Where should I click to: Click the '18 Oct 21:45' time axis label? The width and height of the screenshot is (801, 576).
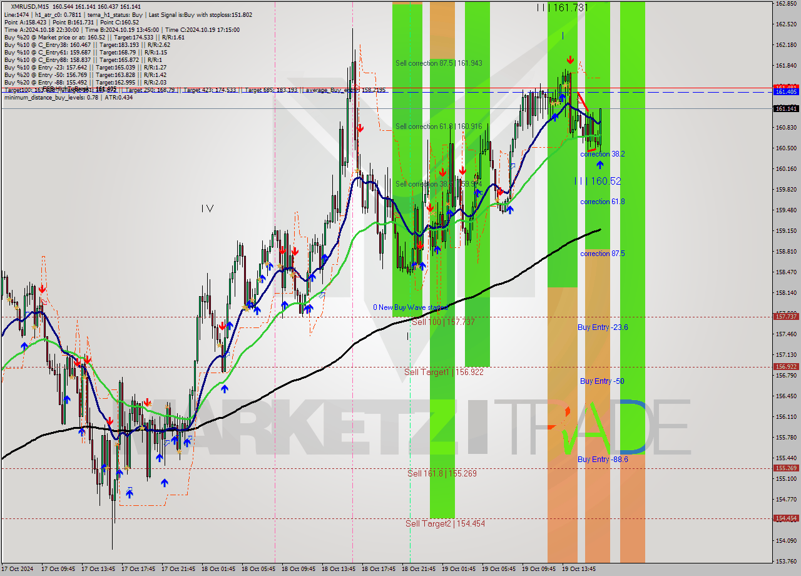pos(419,569)
